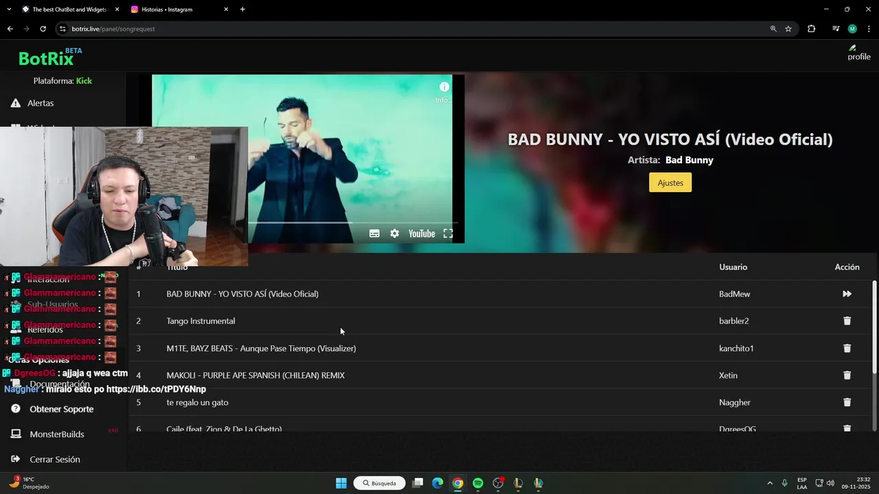Open Alertas in the sidebar
Viewport: 879px width, 494px height.
[x=41, y=103]
